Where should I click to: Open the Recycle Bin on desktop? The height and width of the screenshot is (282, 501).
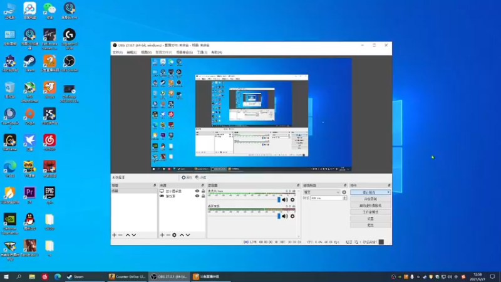tap(10, 90)
